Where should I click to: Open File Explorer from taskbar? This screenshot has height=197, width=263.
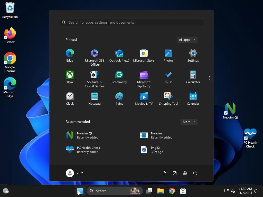click(x=160, y=191)
